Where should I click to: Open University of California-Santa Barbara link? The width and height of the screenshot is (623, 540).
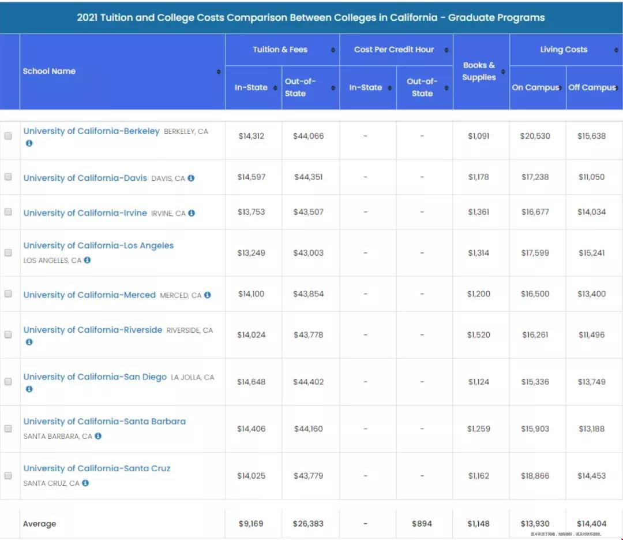[104, 422]
